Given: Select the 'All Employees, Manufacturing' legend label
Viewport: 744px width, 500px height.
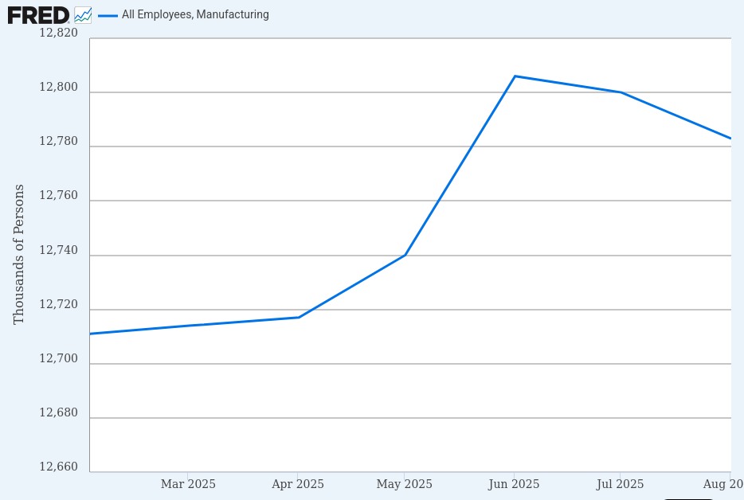Looking at the screenshot, I should coord(195,14).
